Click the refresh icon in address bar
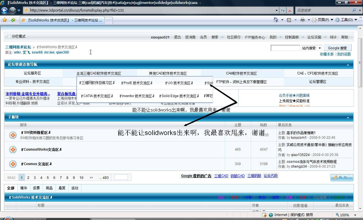 click(x=283, y=10)
